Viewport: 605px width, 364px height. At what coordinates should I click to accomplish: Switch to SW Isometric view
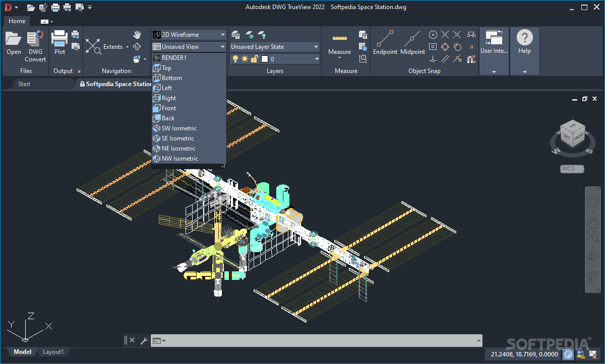point(189,128)
